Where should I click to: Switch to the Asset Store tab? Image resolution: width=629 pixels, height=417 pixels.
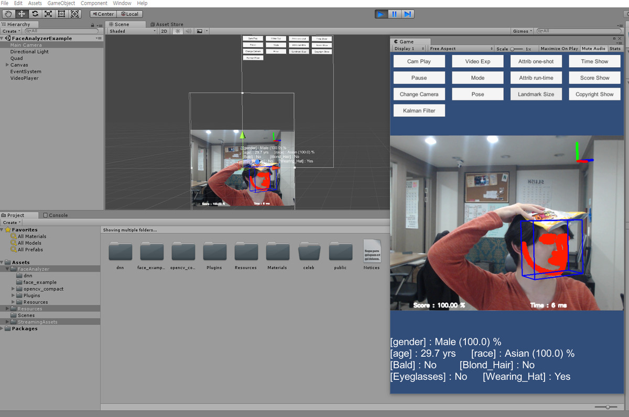(x=167, y=24)
